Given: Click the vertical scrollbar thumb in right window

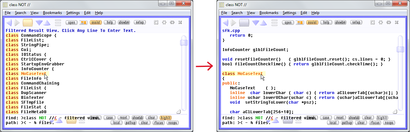Looking at the screenshot, I should click(x=400, y=49).
